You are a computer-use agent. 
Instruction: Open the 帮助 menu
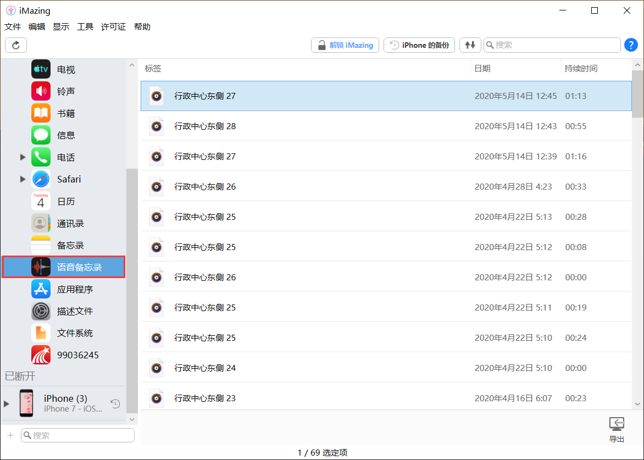click(142, 26)
